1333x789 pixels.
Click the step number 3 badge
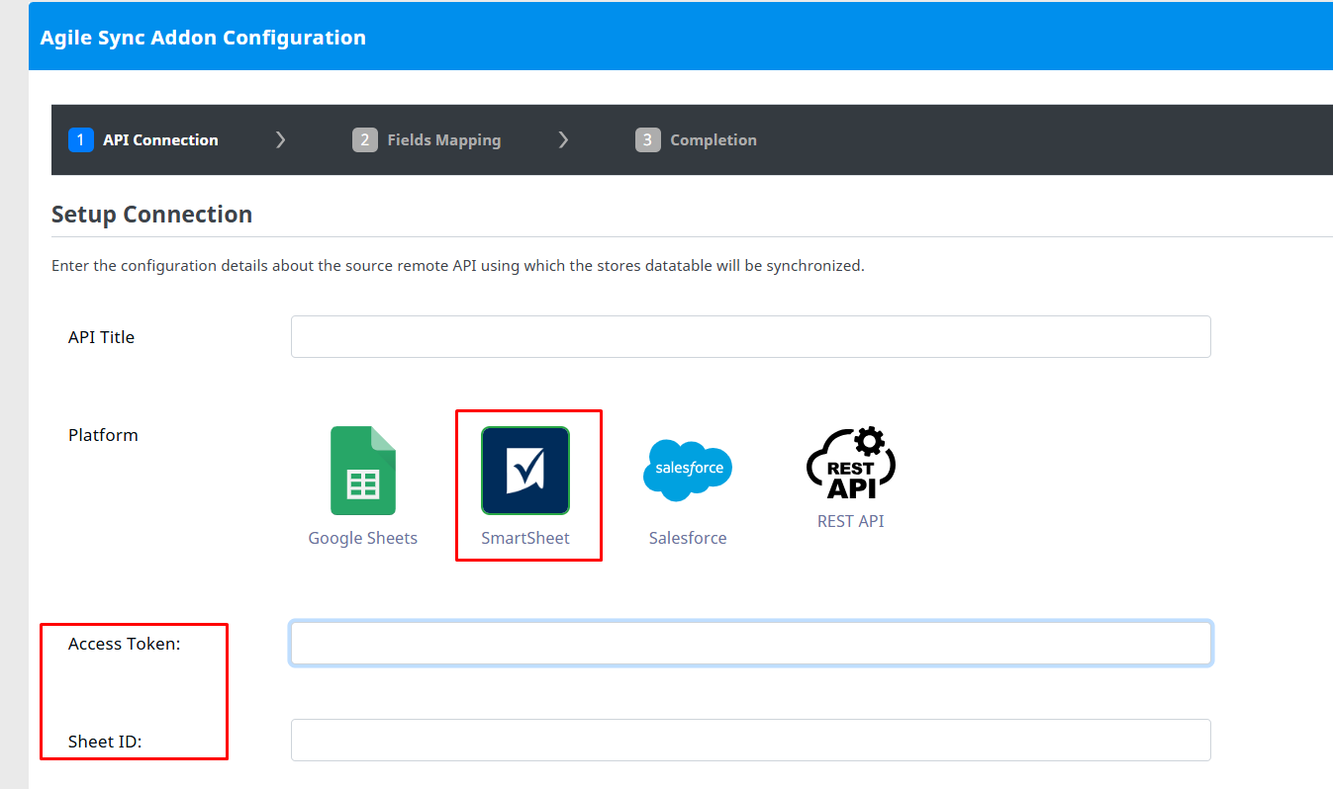(647, 140)
